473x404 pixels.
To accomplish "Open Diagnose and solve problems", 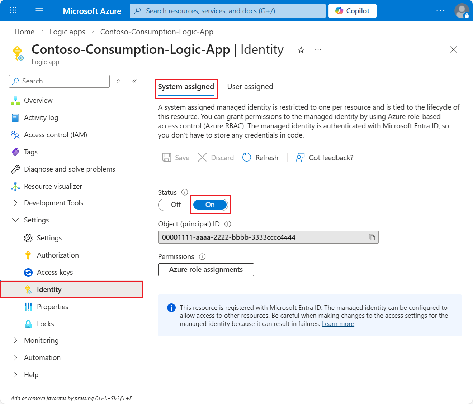I will (x=69, y=169).
